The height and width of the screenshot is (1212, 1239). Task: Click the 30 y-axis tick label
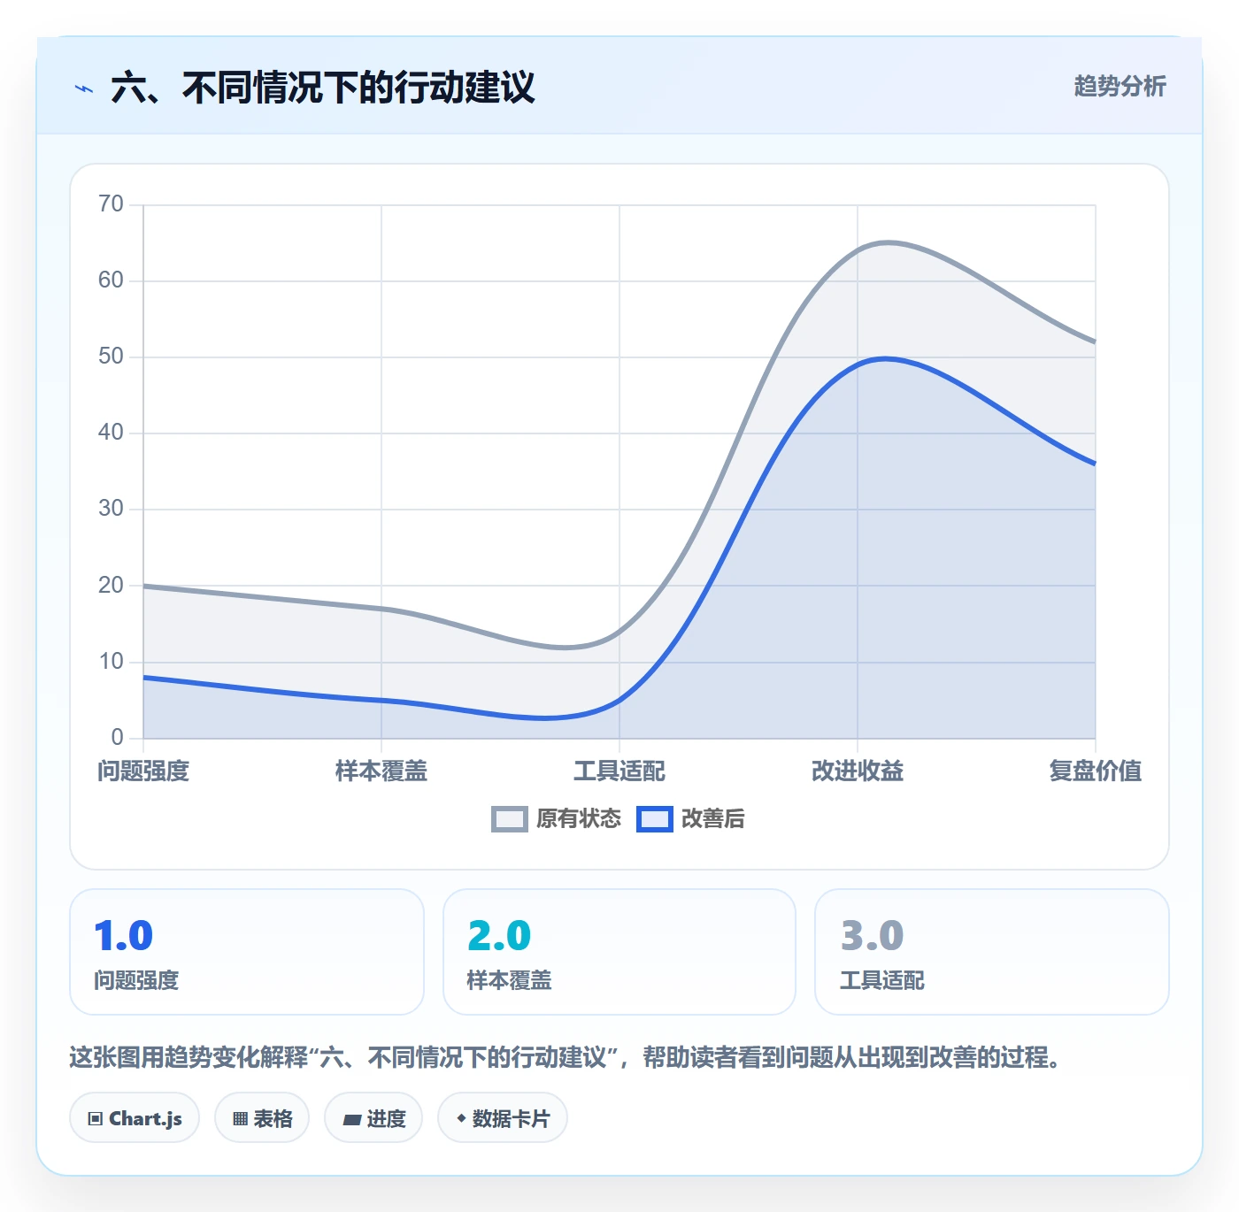point(111,509)
